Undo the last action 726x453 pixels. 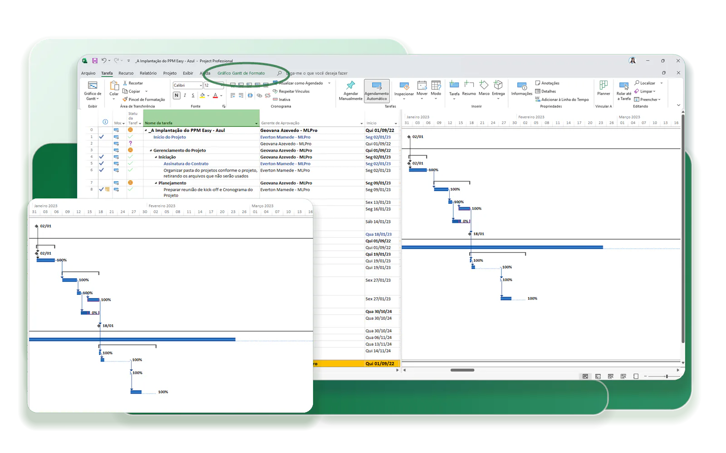coord(104,61)
